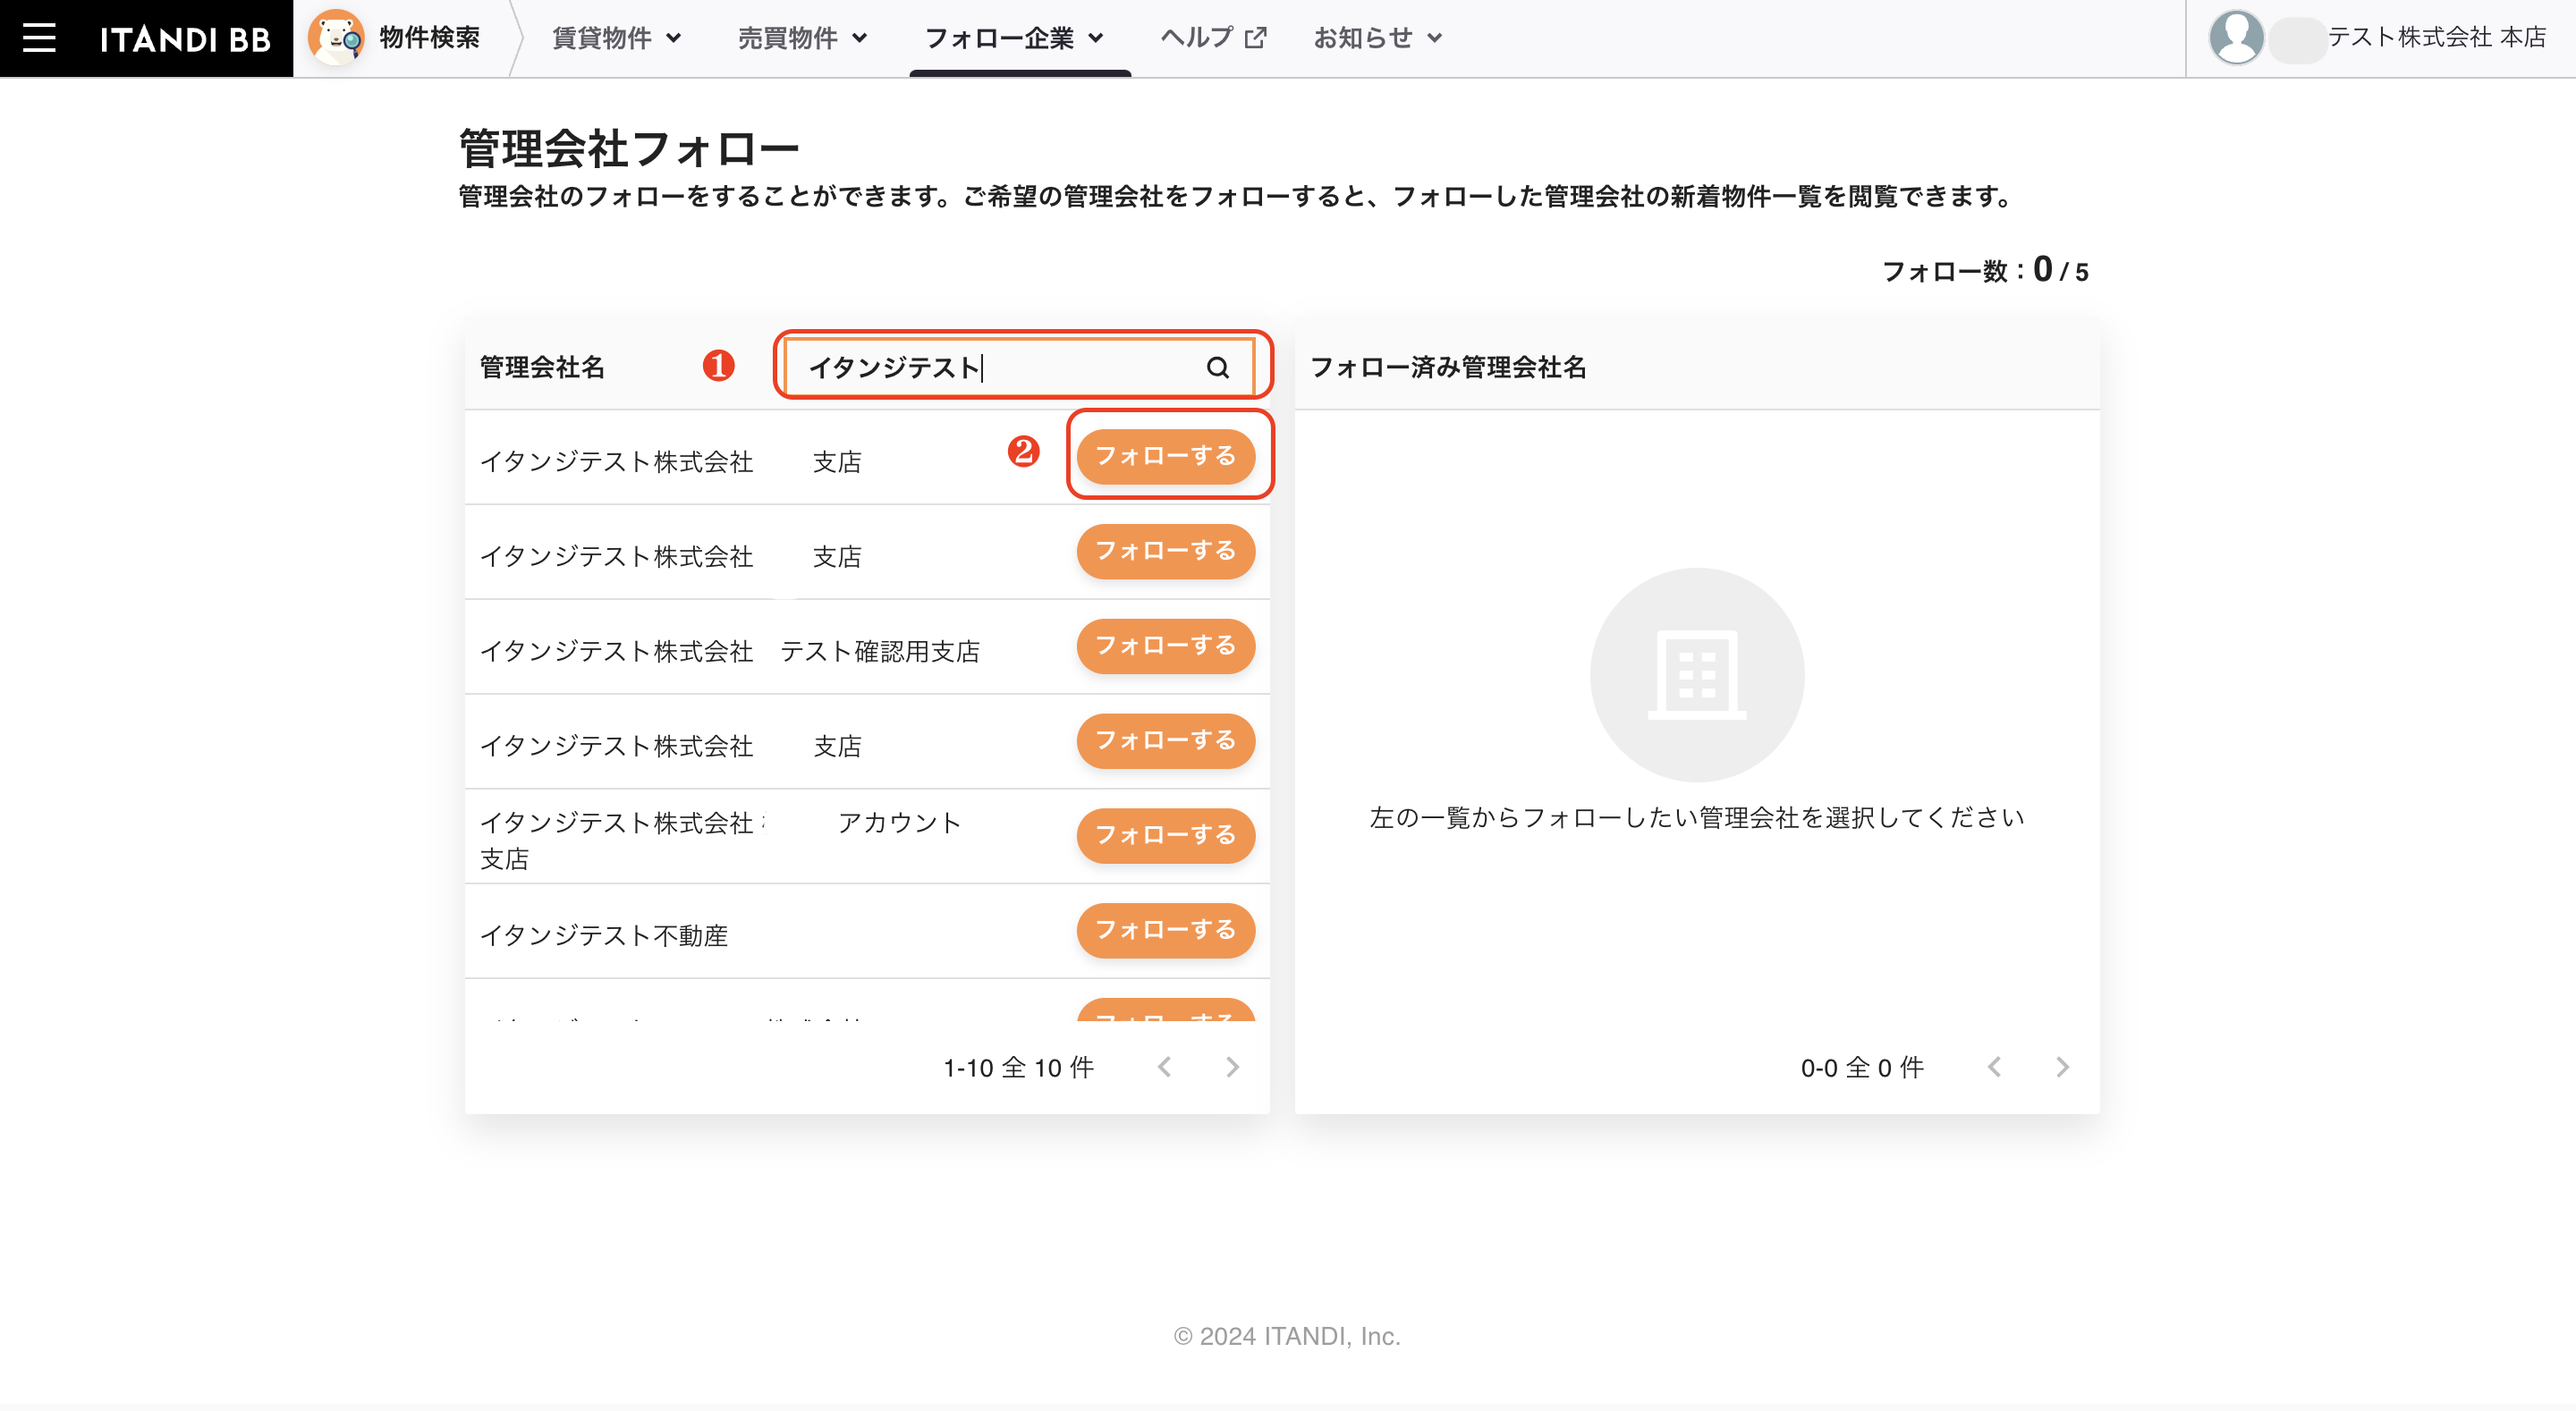Click the '0-0 全 0 件' pagination text

point(1862,1068)
